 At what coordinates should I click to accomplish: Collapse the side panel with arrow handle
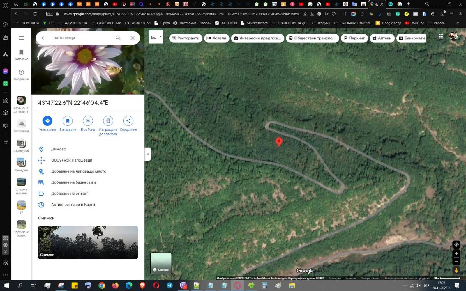tap(148, 154)
